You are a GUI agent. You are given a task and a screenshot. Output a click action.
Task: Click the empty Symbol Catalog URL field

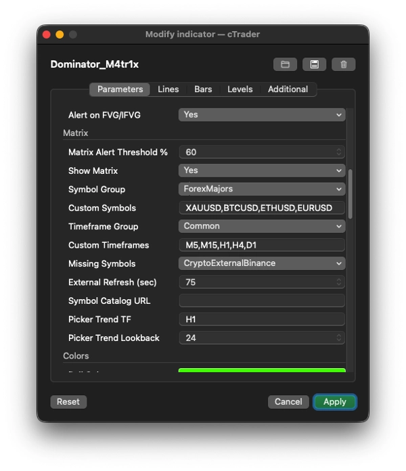pos(262,300)
